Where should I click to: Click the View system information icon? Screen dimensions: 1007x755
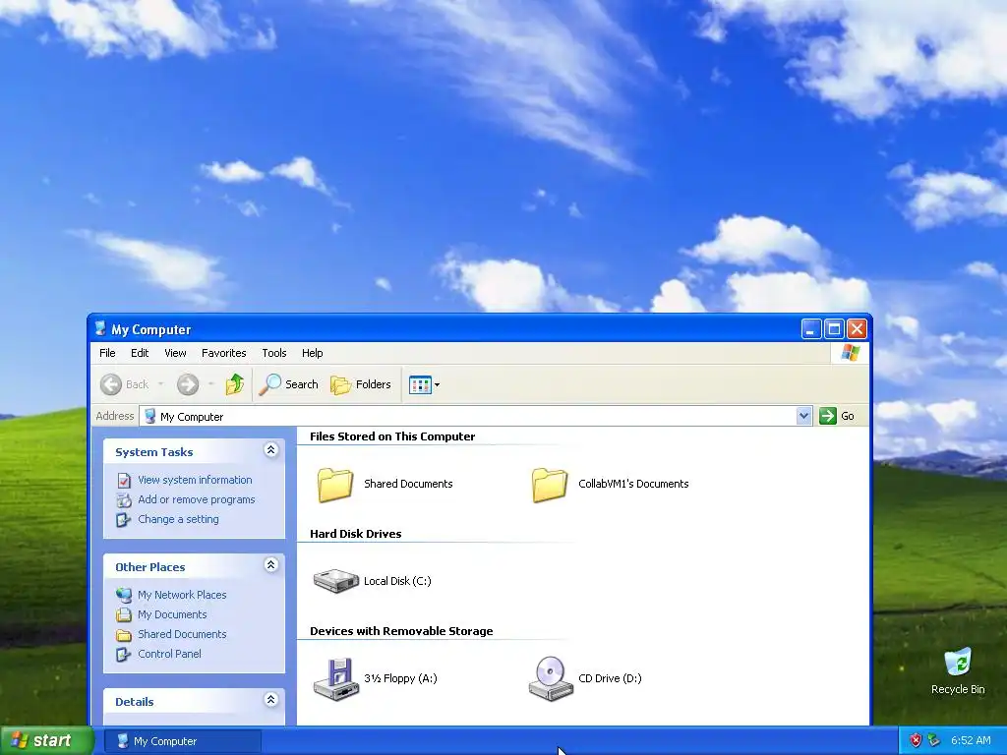tap(124, 480)
